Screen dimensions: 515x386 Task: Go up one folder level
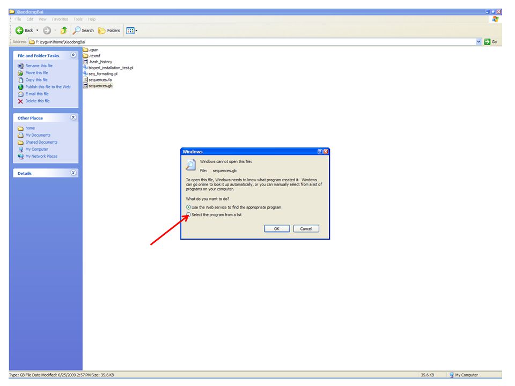click(x=64, y=31)
